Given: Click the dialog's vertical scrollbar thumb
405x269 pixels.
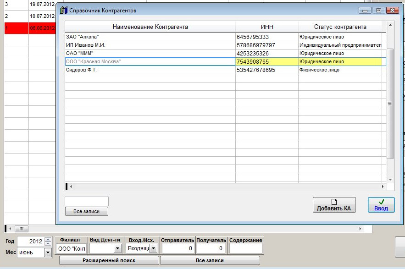Looking at the screenshot, I should (390, 104).
